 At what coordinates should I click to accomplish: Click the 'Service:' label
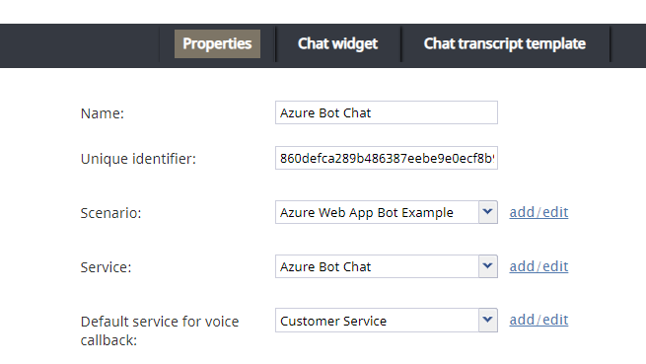pos(106,267)
